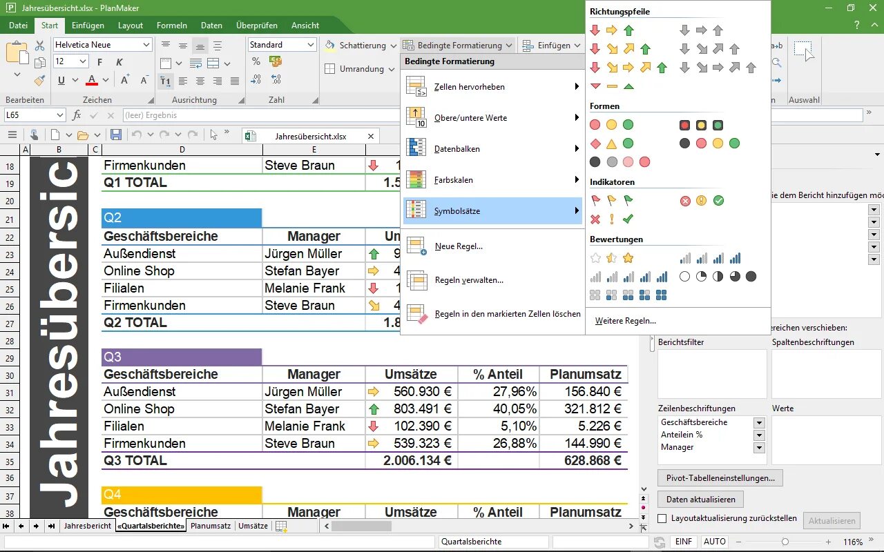Image resolution: width=884 pixels, height=552 pixels.
Task: Toggle Layoutaktualisierung zurückstellen checkbox
Action: pyautogui.click(x=662, y=518)
